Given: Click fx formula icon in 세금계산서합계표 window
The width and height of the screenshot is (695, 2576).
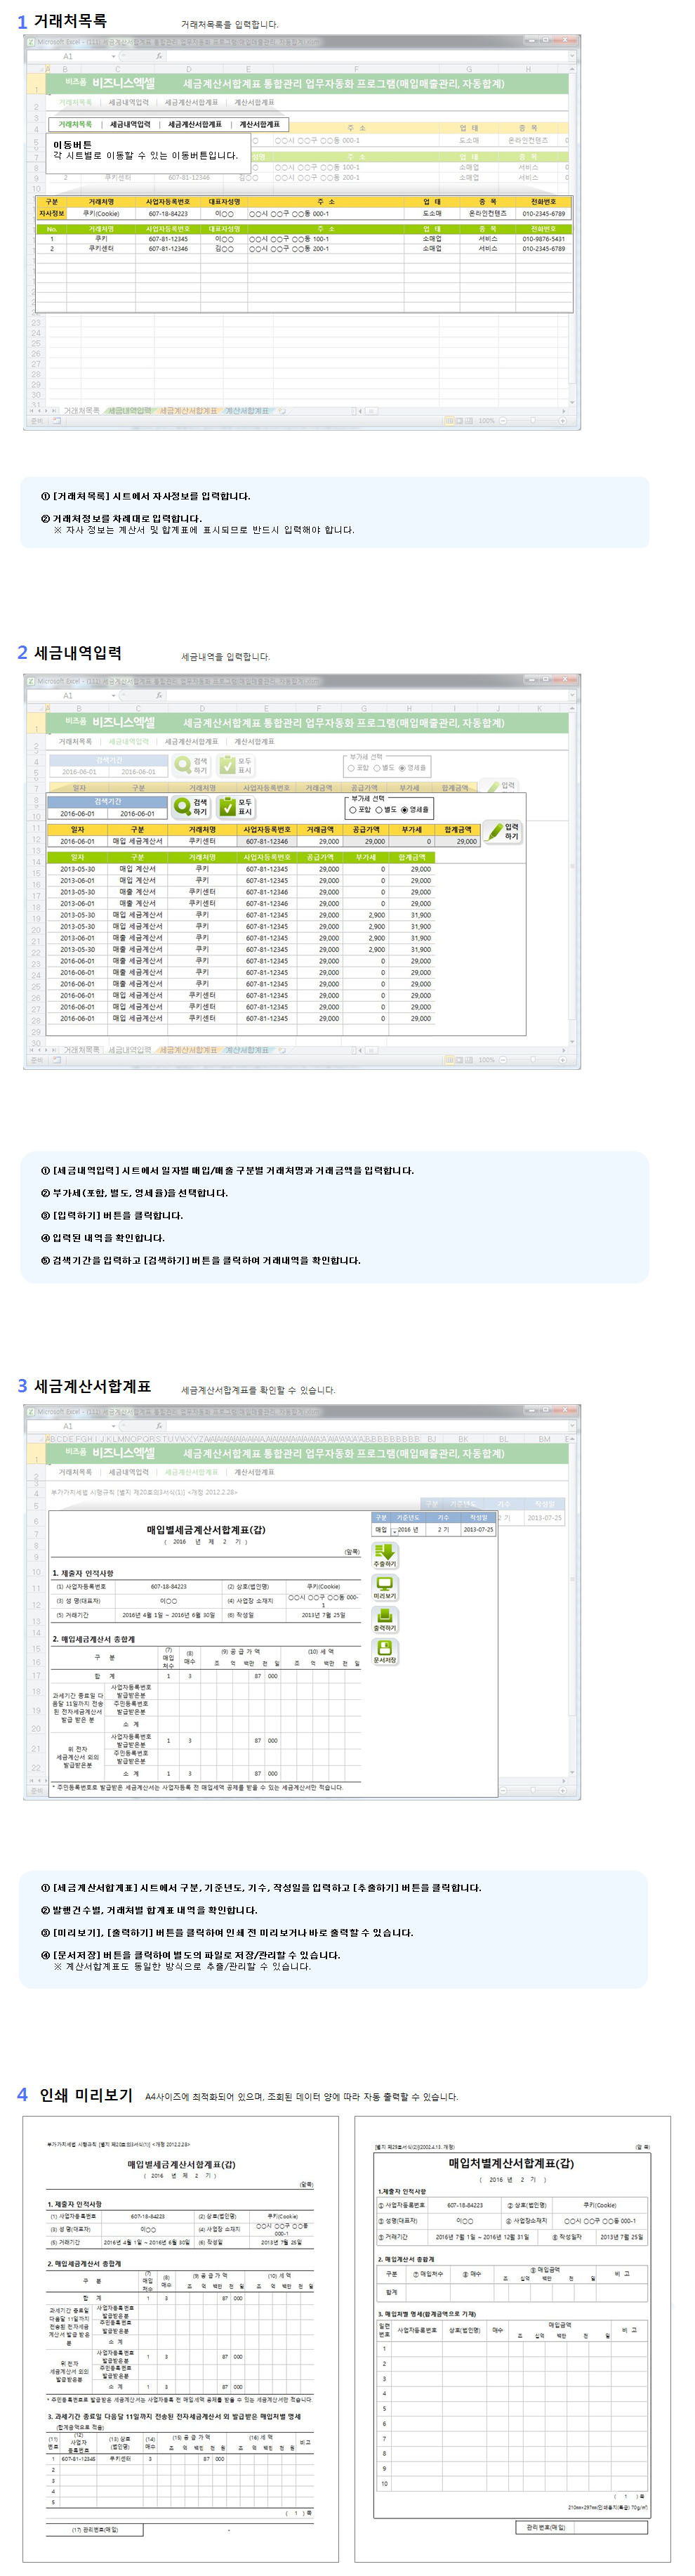Looking at the screenshot, I should [x=159, y=1425].
